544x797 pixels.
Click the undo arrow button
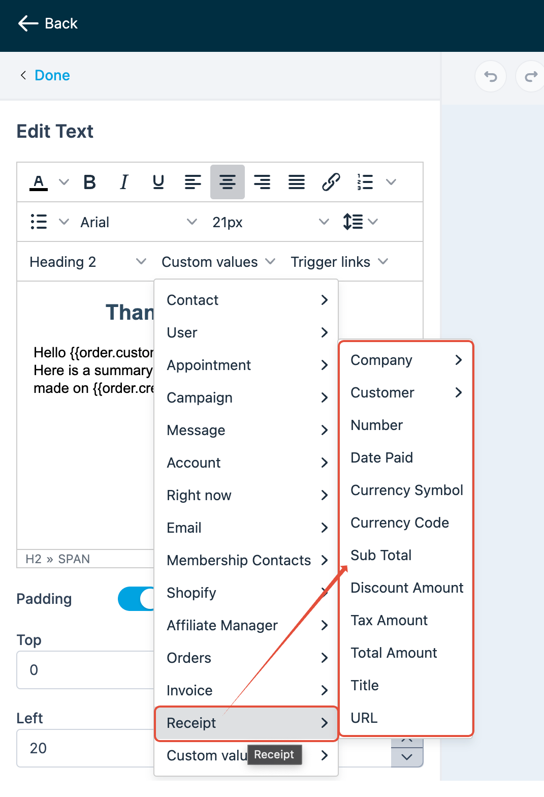tap(490, 77)
